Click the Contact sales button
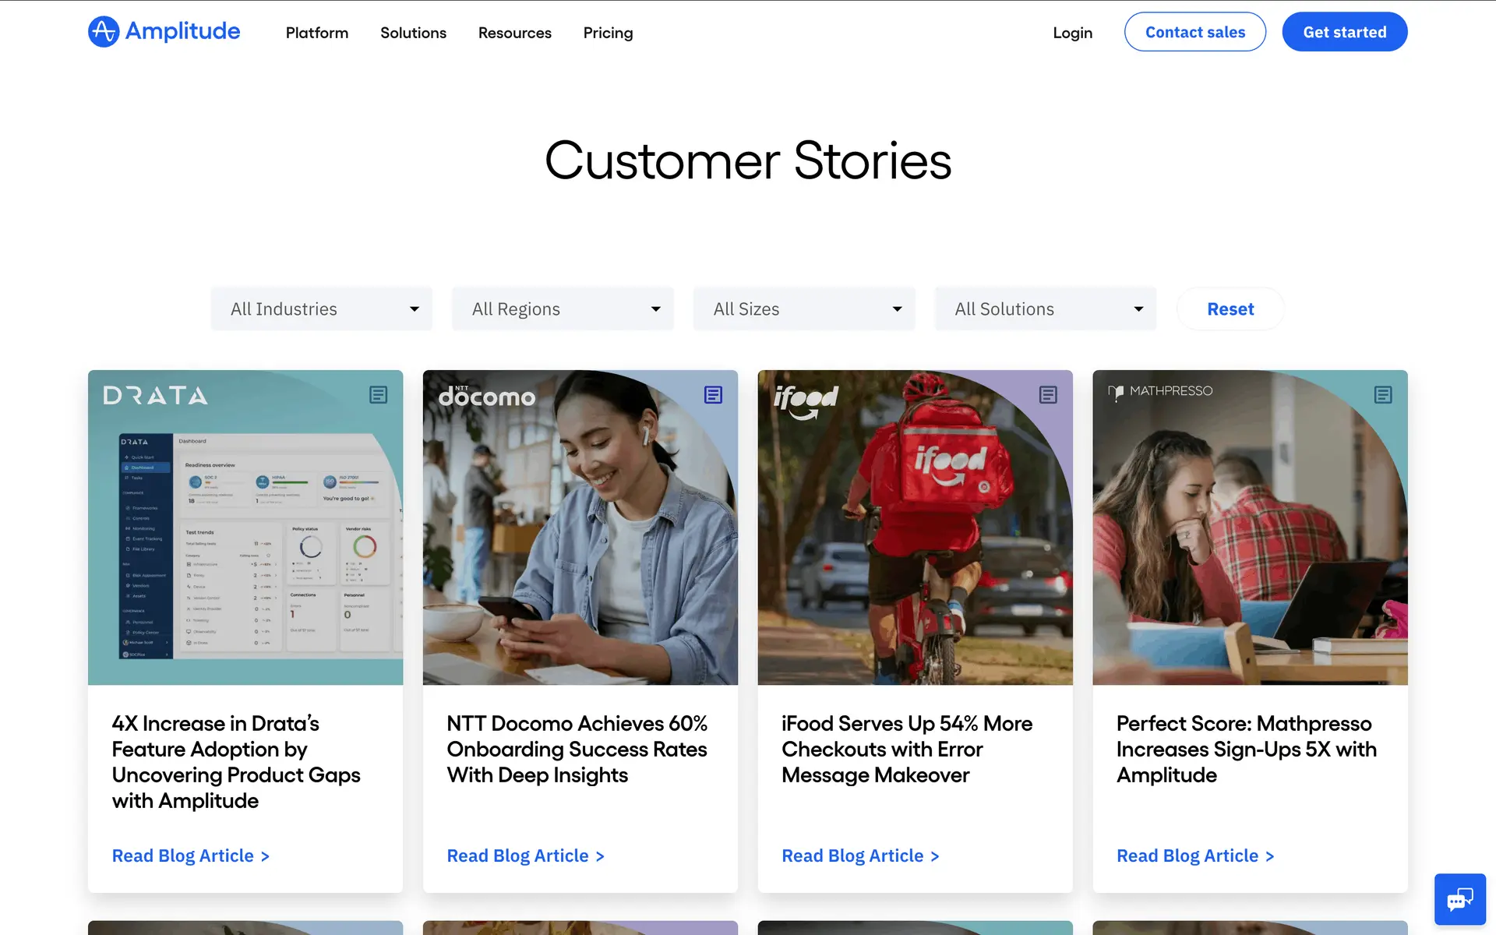 1194,32
